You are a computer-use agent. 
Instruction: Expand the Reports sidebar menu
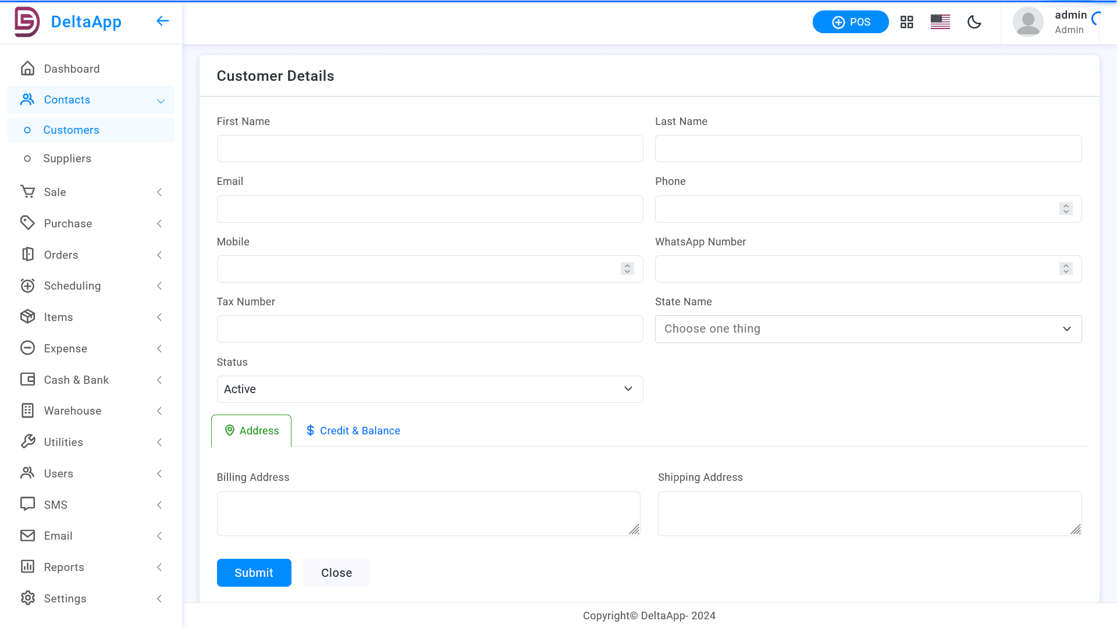click(x=64, y=567)
